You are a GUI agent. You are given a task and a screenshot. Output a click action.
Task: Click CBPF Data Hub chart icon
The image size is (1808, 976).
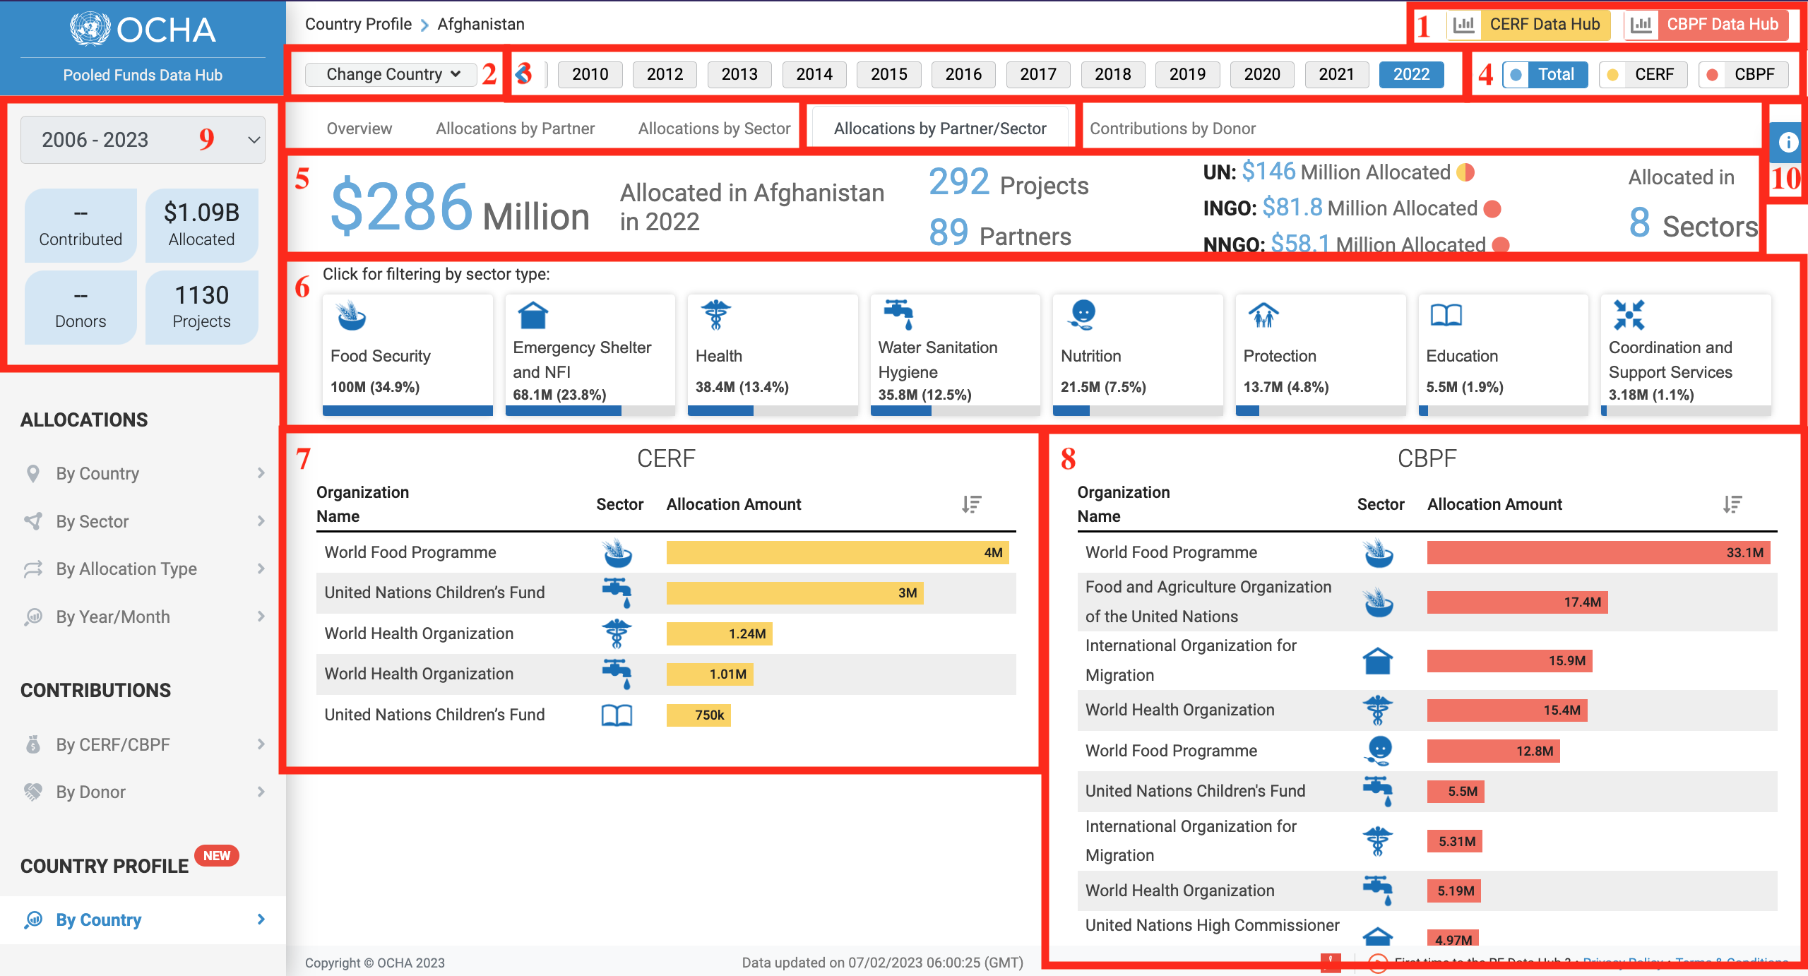[x=1641, y=25]
